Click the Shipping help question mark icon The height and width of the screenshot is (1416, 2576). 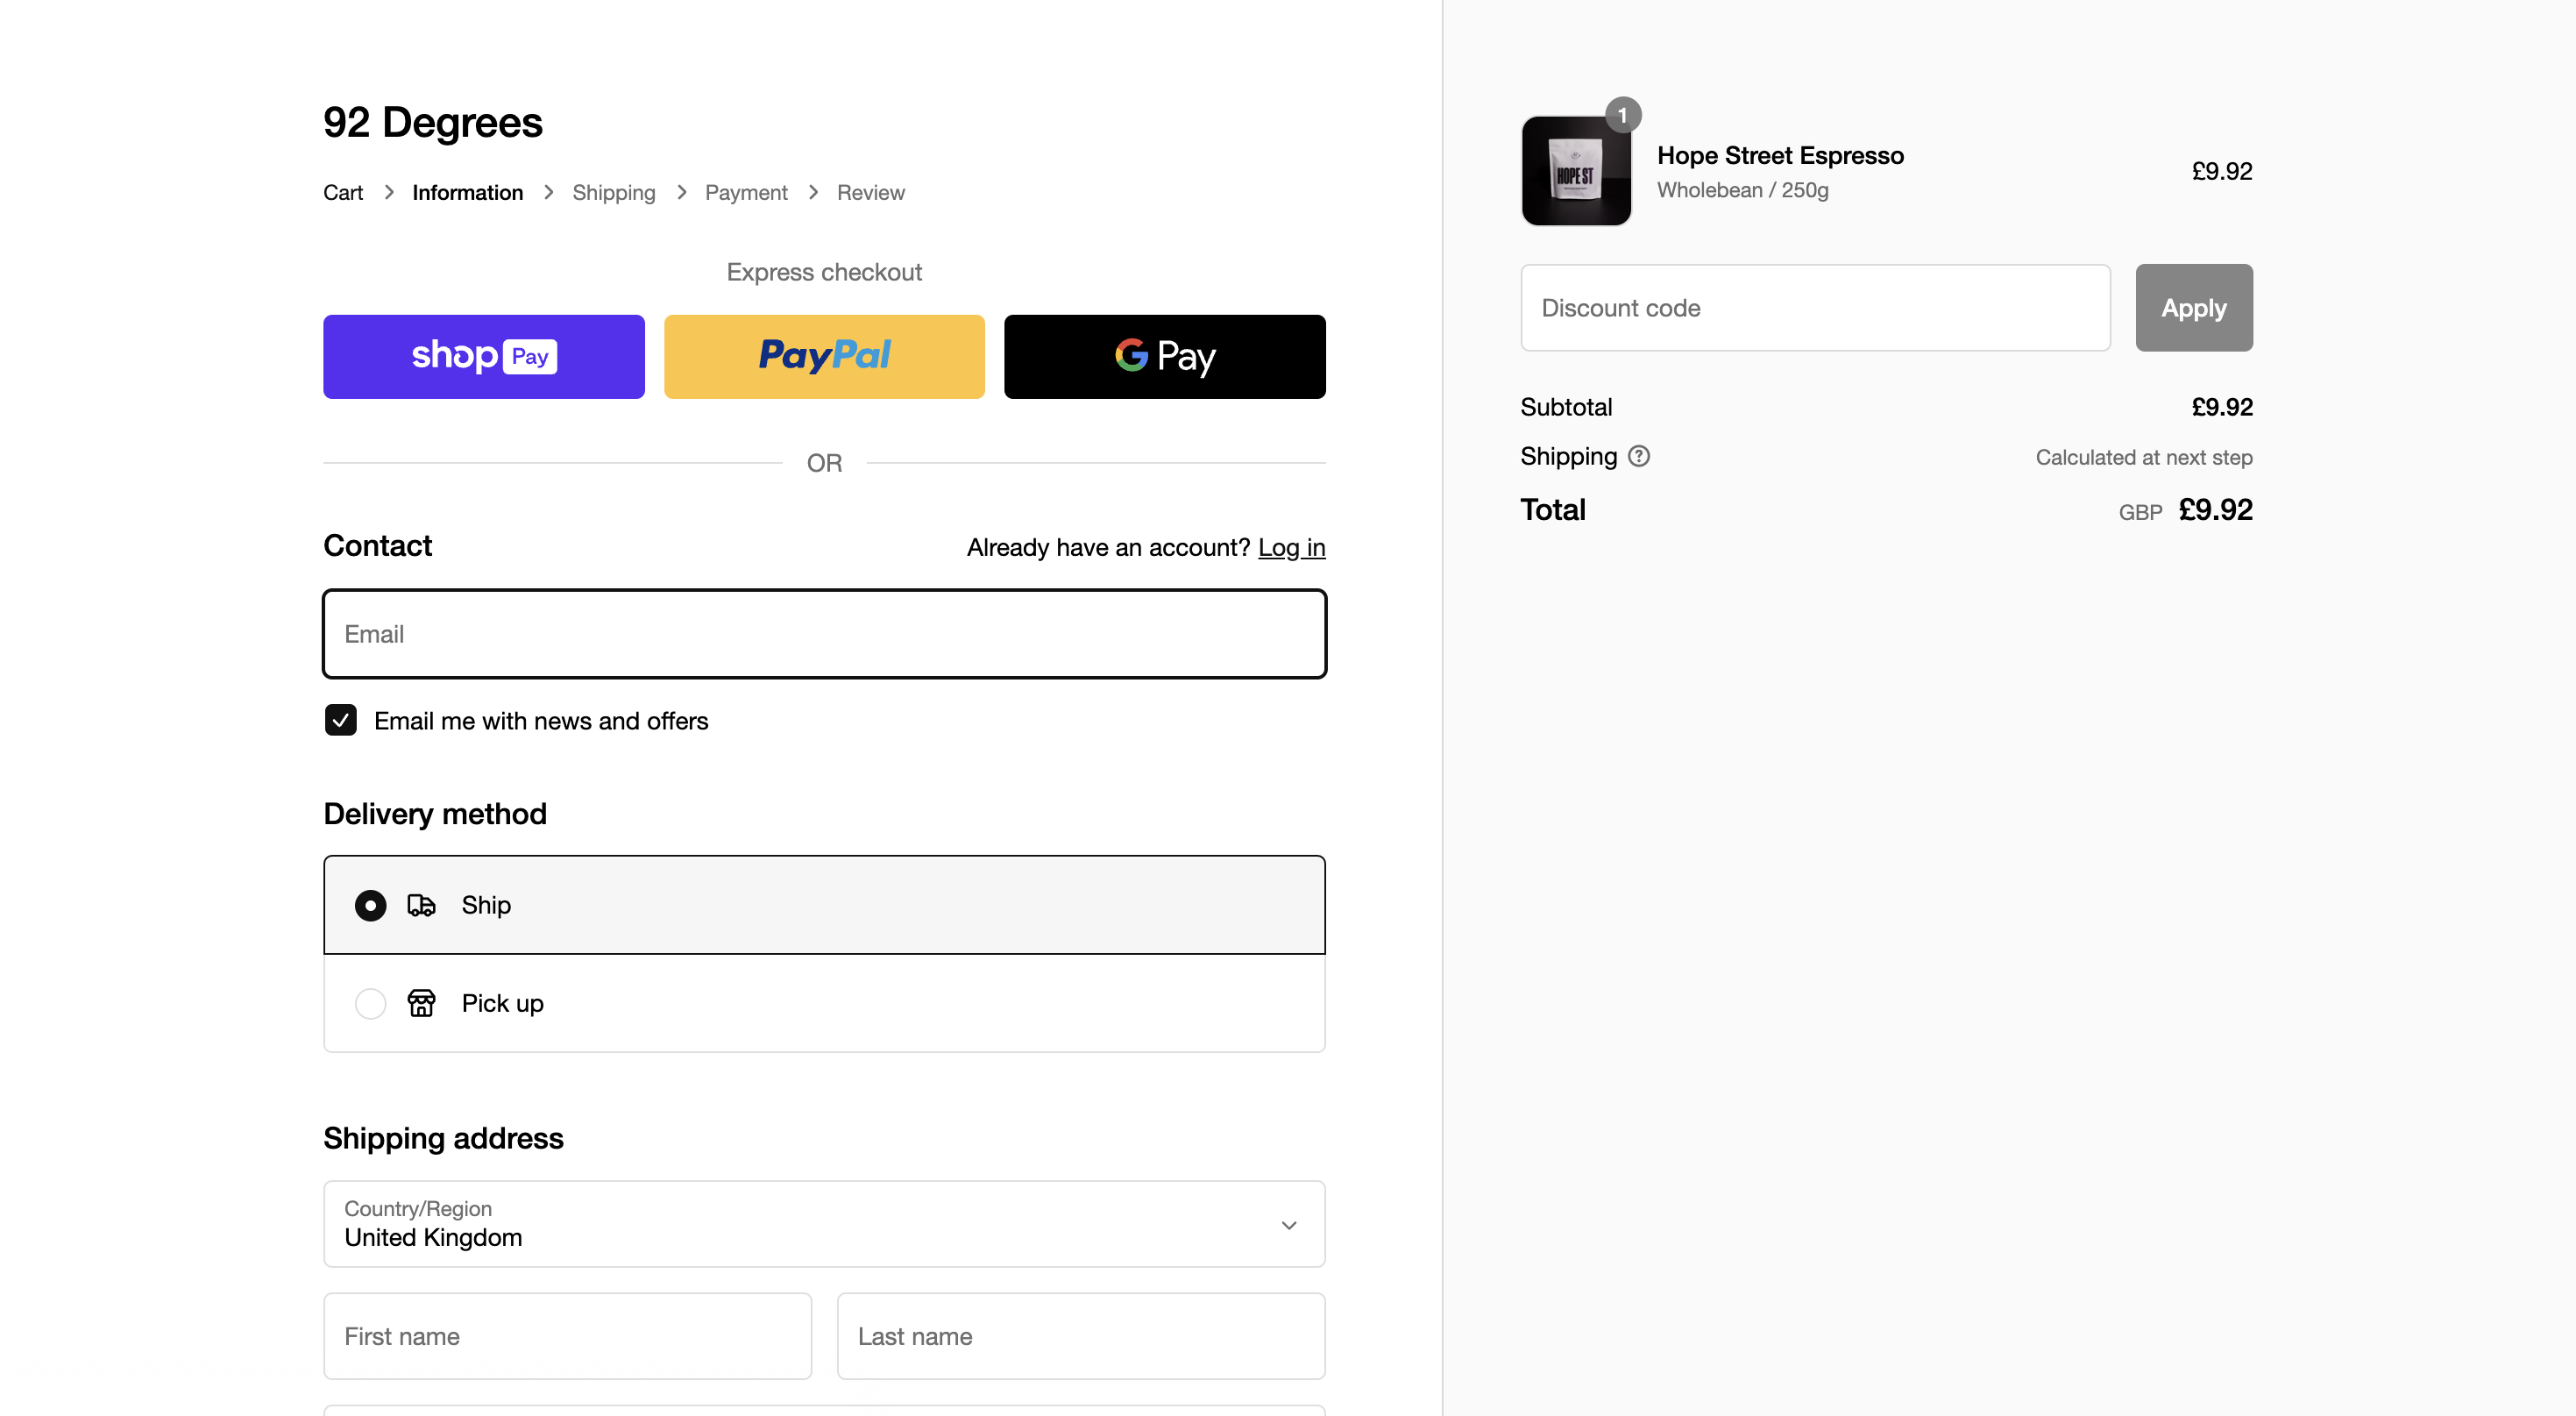point(1638,456)
